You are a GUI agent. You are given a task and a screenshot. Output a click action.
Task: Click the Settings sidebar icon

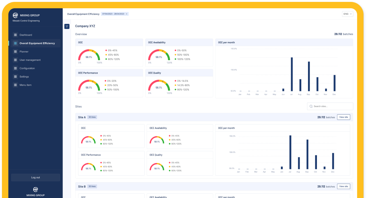(x=15, y=76)
